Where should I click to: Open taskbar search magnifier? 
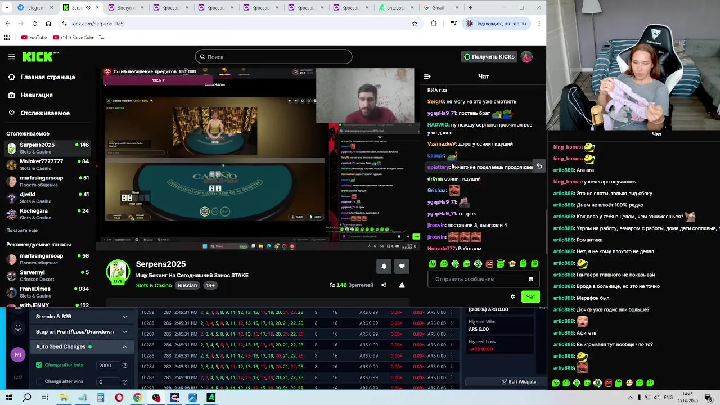tap(27, 398)
